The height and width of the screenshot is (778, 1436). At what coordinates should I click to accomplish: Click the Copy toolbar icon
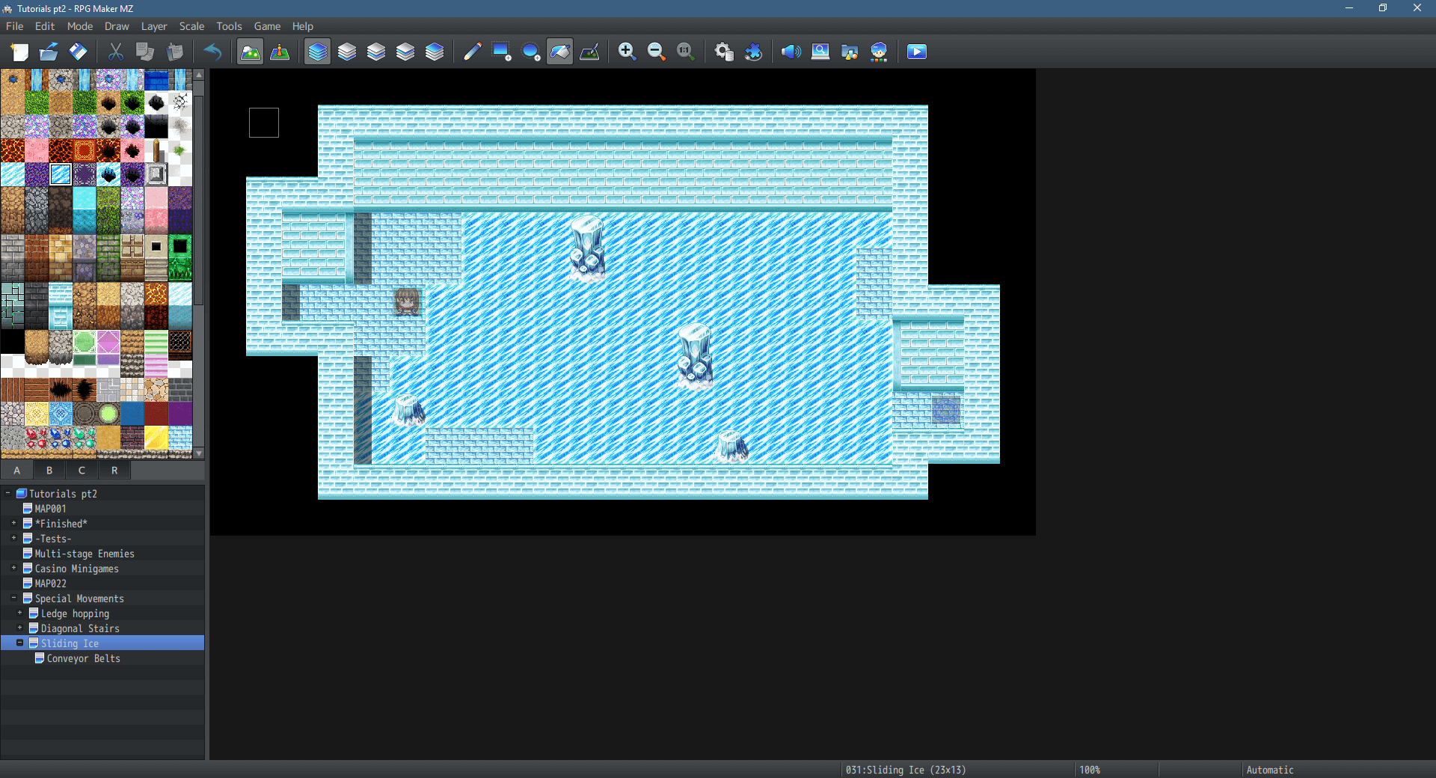click(x=144, y=52)
